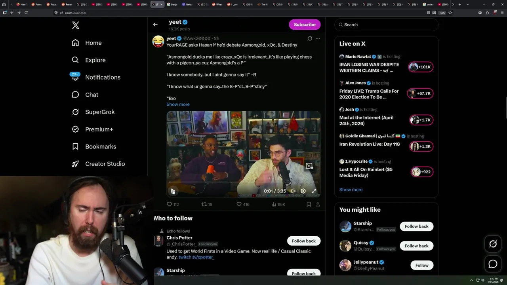Join Goldie Ghamari live with +1.3K
507x285 pixels.
421,146
